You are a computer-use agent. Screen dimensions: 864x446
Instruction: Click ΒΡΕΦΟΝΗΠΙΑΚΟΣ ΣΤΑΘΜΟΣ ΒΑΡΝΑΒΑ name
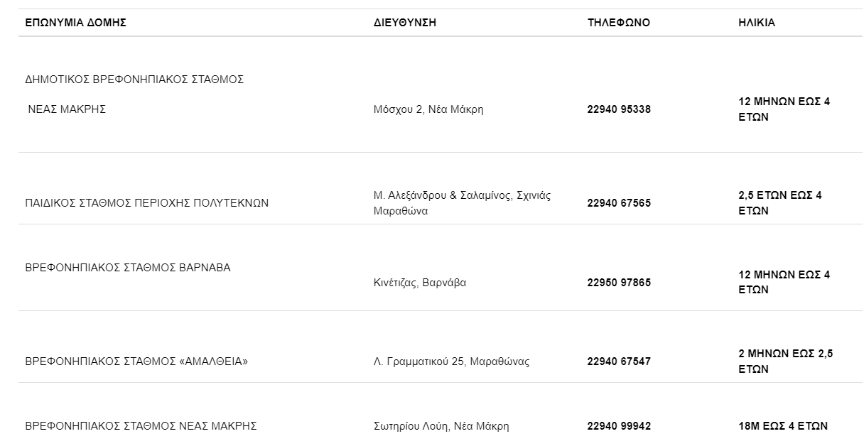128,268
